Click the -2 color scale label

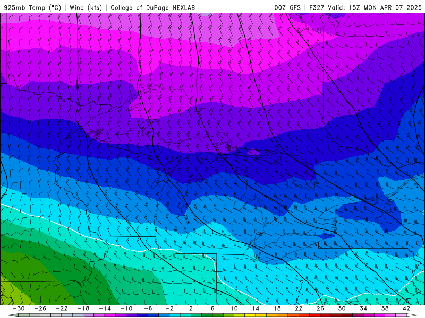[169, 308]
